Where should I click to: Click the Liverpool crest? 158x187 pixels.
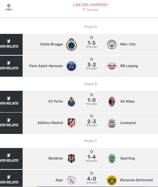[x=112, y=123]
